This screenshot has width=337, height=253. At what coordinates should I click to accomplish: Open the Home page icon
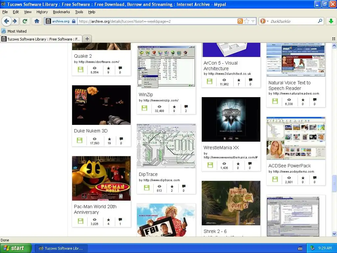(x=37, y=21)
